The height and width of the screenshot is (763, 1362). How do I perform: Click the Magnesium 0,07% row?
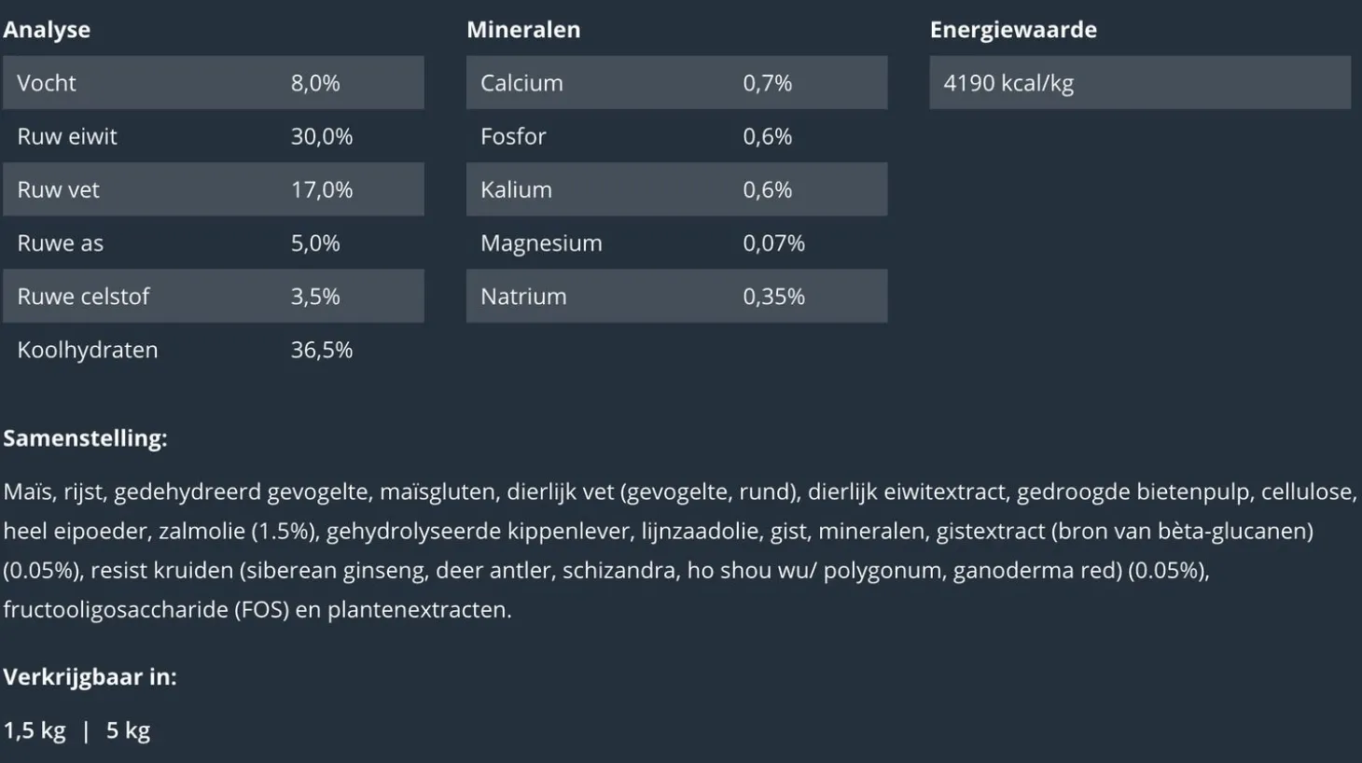(676, 243)
